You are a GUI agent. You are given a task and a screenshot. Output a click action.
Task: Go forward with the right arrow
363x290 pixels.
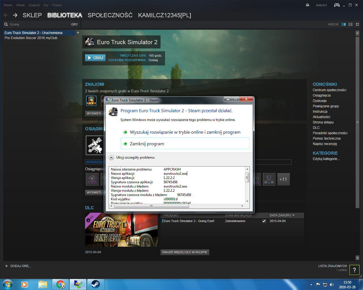pyautogui.click(x=15, y=15)
